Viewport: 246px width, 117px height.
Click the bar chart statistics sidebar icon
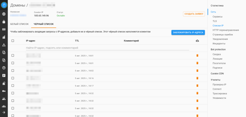click(x=4, y=37)
